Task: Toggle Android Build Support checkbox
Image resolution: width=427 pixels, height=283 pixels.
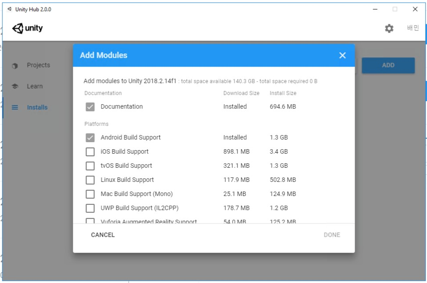Action: pyautogui.click(x=90, y=137)
